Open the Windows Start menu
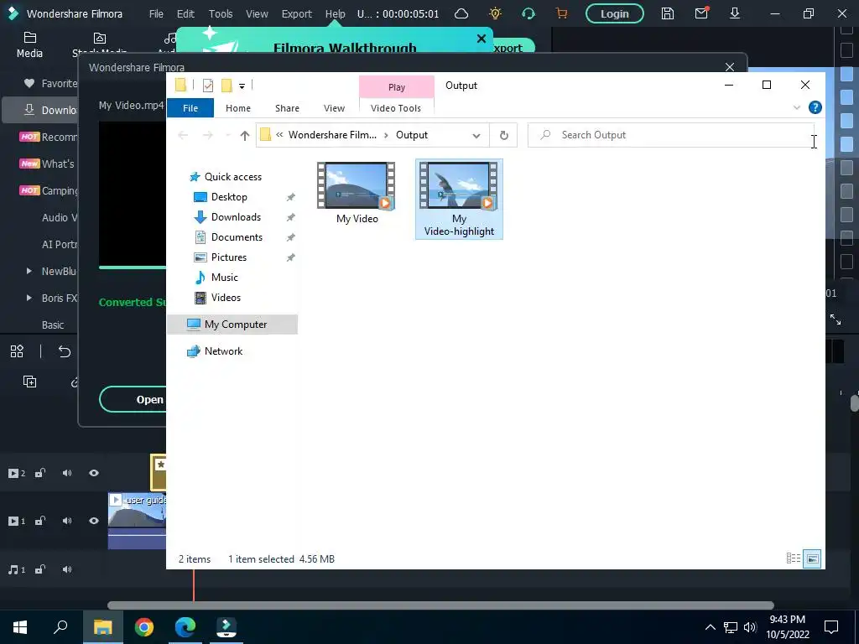 [x=20, y=627]
